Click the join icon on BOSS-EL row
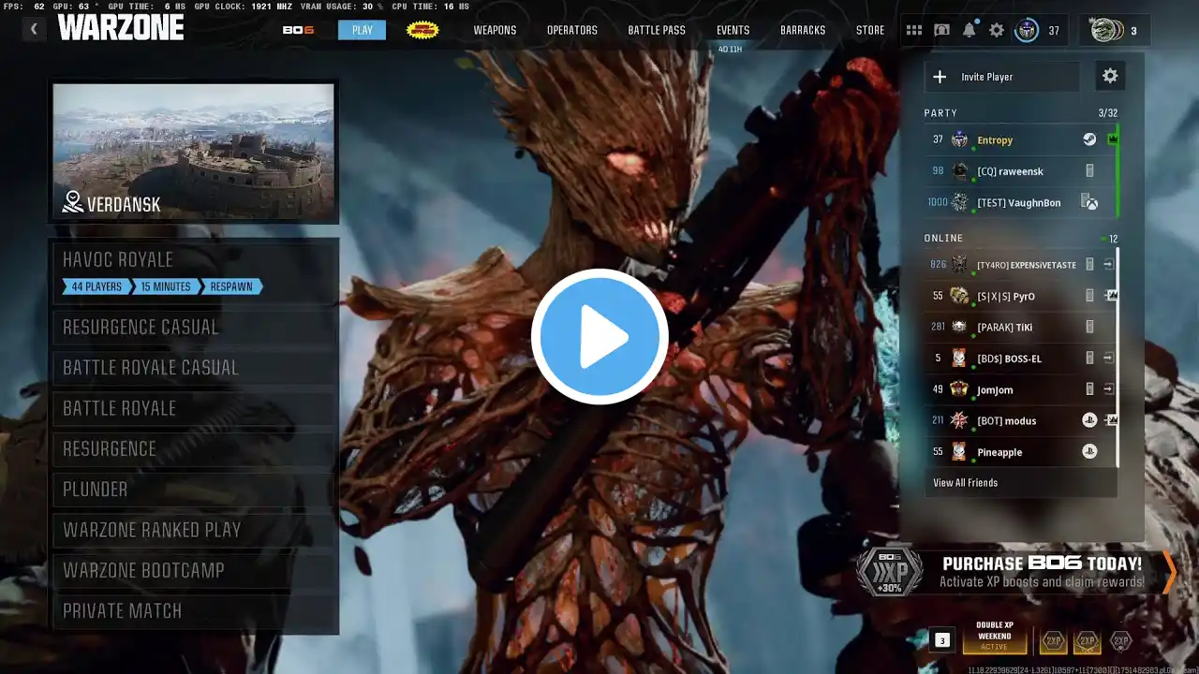 click(x=1109, y=359)
